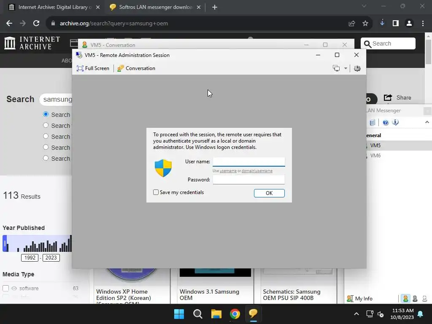Switch to Softros LAN messenger download tab
Screen dimensions: 432x324
(155, 7)
